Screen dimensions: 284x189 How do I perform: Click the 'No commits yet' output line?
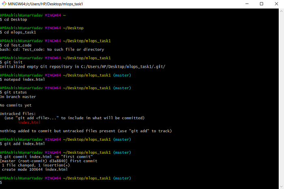click(x=16, y=105)
